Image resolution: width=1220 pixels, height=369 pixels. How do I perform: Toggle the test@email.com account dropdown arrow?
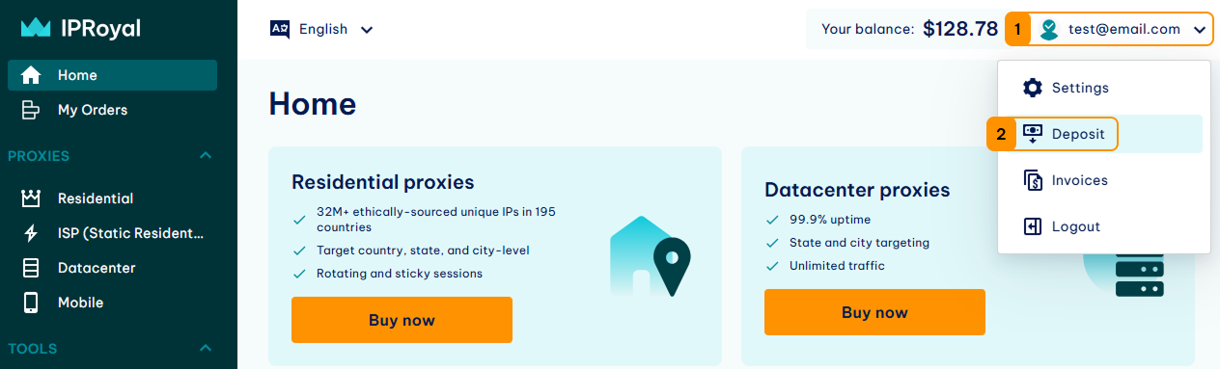tap(1199, 30)
